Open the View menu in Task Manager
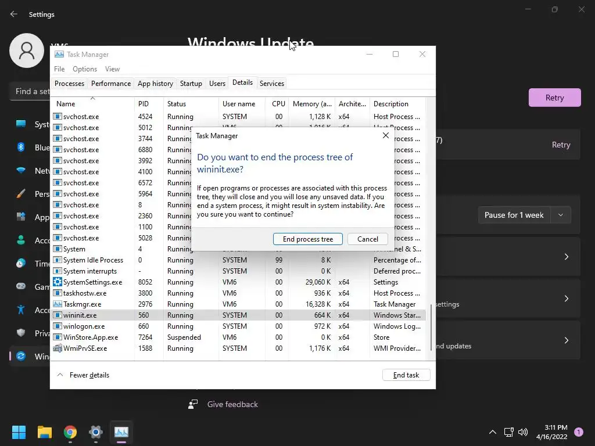The width and height of the screenshot is (595, 446). (112, 69)
